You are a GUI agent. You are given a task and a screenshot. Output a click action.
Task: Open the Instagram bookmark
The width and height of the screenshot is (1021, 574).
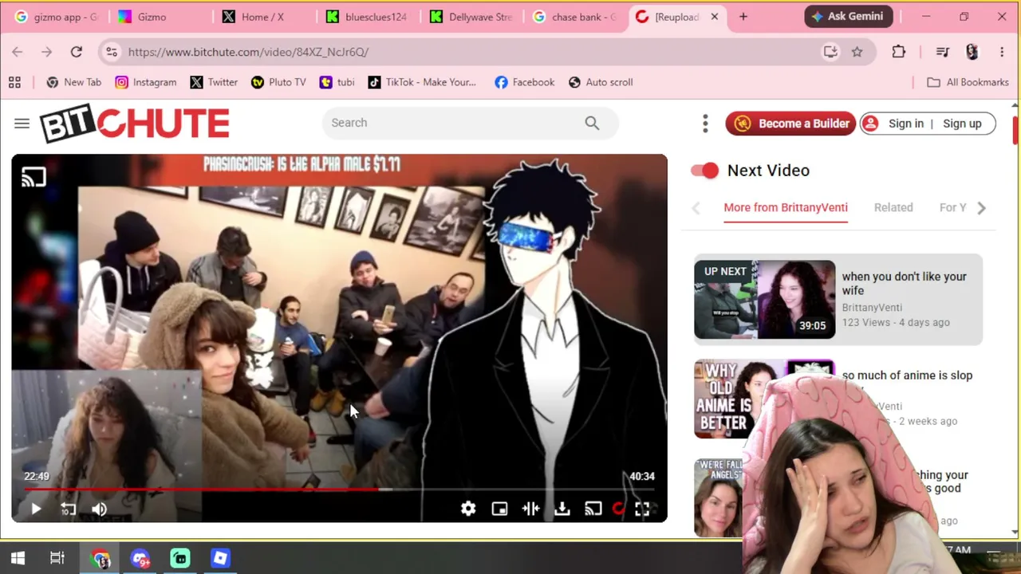[145, 82]
